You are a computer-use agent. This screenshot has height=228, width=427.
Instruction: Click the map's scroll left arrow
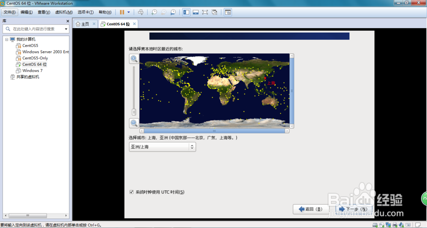pyautogui.click(x=142, y=131)
